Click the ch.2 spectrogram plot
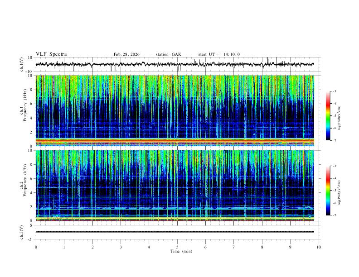This screenshot has height=277, width=359. pyautogui.click(x=175, y=186)
